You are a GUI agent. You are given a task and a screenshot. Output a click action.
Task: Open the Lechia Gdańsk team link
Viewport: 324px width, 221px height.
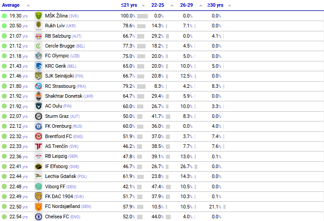click(x=60, y=177)
